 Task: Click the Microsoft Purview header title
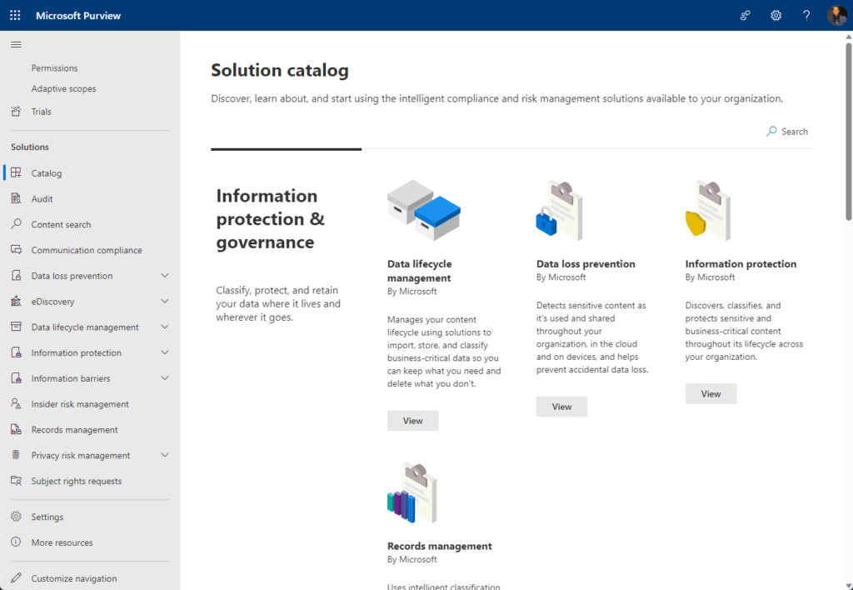(x=78, y=15)
